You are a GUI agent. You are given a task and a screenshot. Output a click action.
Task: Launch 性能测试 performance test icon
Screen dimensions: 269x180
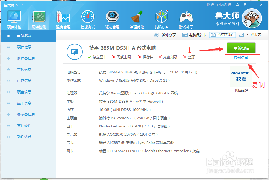pos(88,17)
